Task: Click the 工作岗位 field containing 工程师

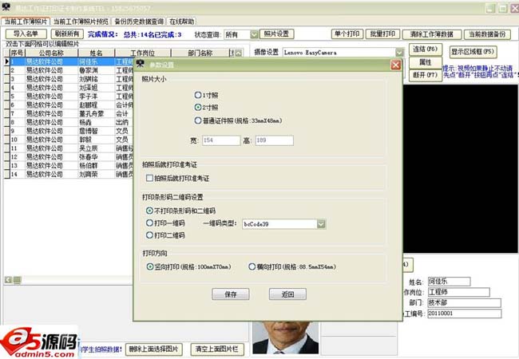Action: (x=458, y=292)
